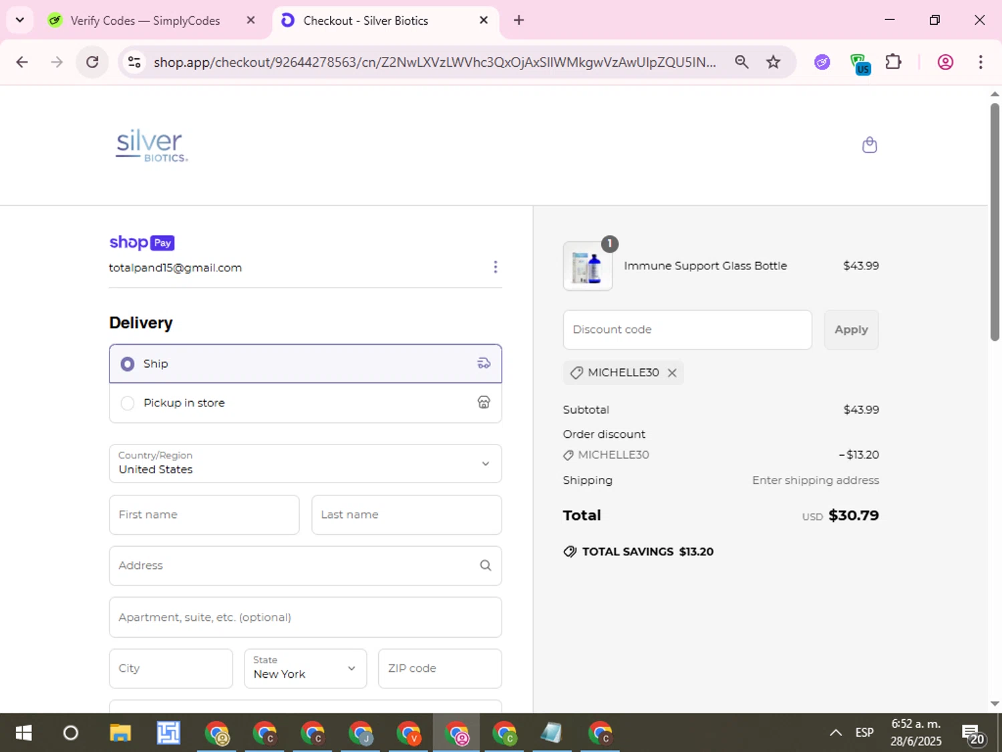Reload the checkout page
This screenshot has width=1002, height=752.
[92, 62]
